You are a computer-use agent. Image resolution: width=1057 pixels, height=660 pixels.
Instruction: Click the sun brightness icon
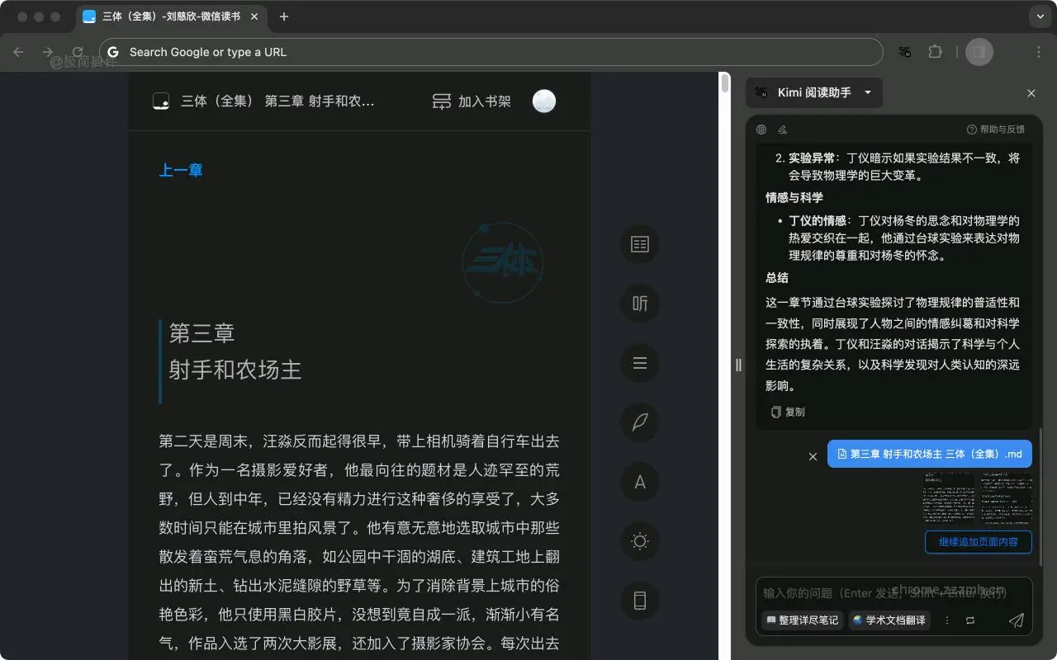(x=640, y=541)
